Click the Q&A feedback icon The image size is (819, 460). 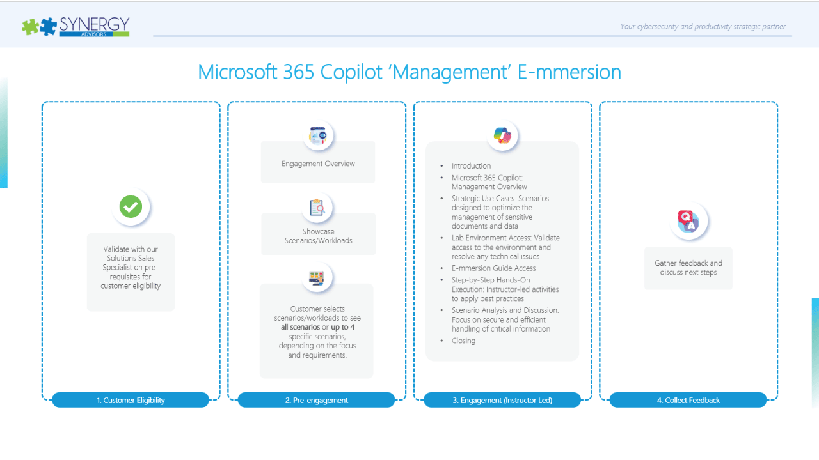click(688, 222)
